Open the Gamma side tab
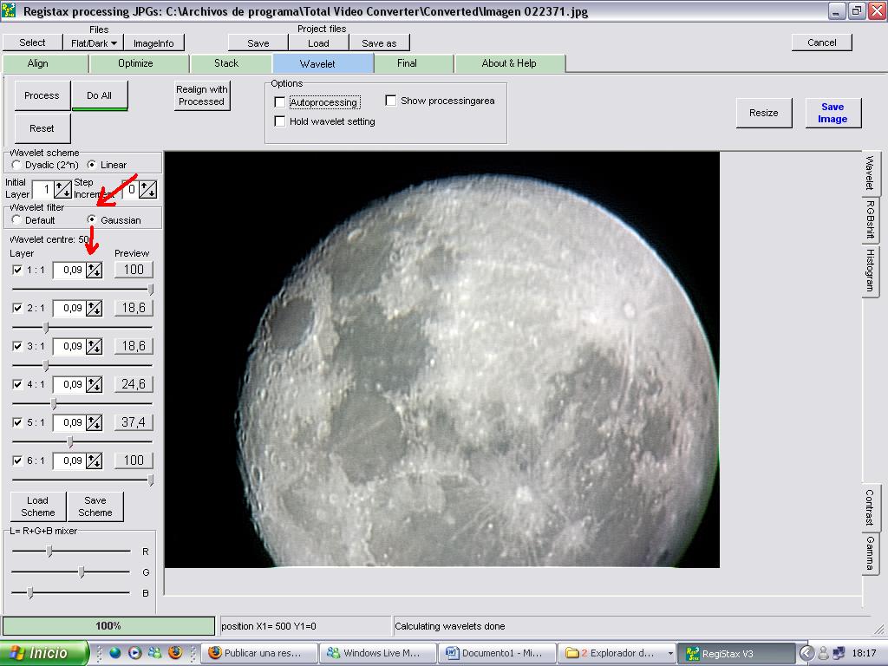888x666 pixels. [x=870, y=553]
